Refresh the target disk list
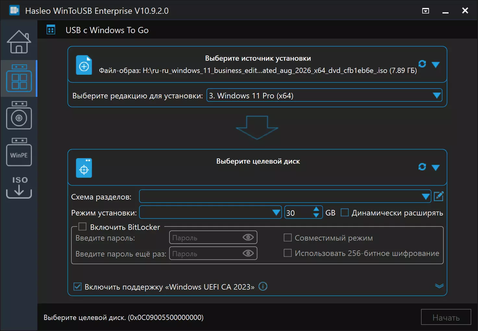Screen dimensions: 478x331 click(x=422, y=167)
